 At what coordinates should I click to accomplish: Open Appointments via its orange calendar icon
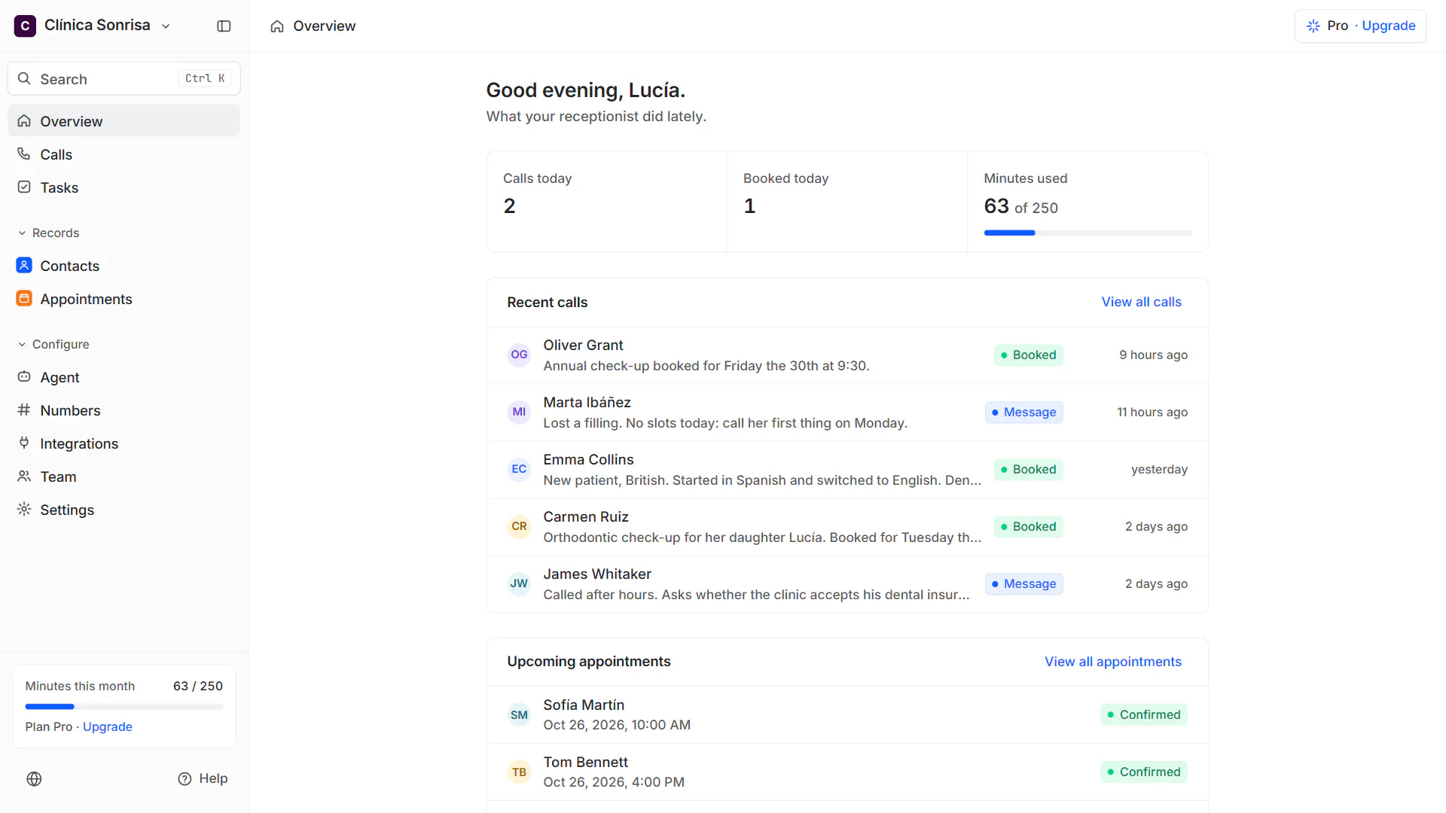pyautogui.click(x=24, y=299)
